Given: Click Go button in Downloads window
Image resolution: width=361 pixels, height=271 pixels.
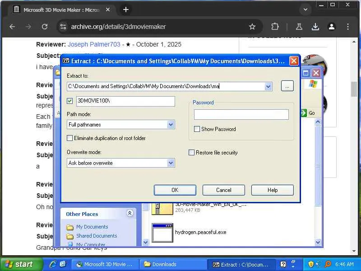Looking at the screenshot, I should click(308, 113).
